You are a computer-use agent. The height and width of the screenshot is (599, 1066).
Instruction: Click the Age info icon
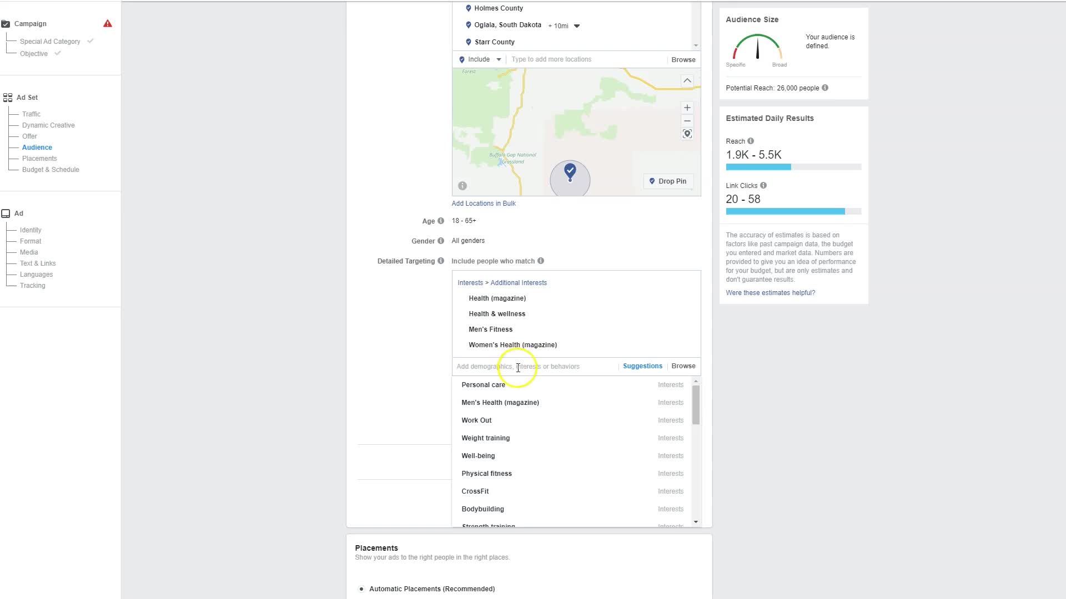point(441,221)
